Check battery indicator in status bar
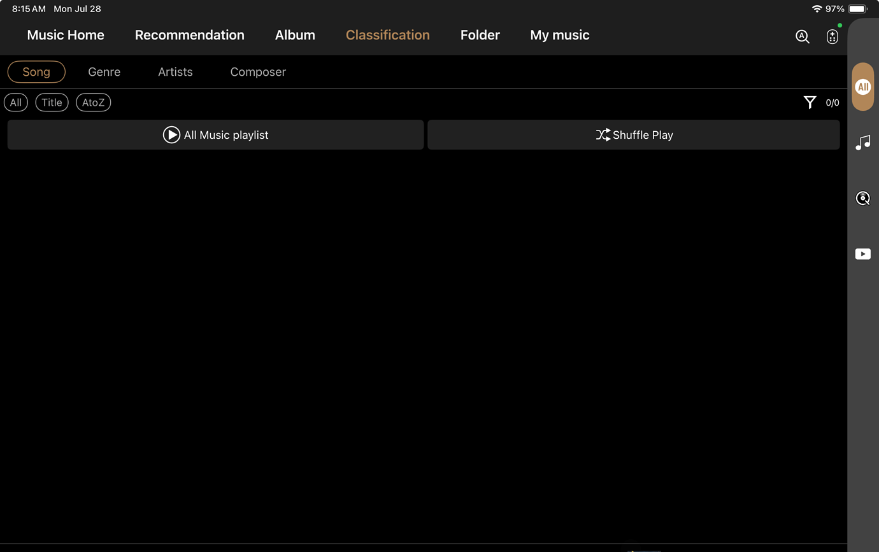This screenshot has width=879, height=552. 858,9
